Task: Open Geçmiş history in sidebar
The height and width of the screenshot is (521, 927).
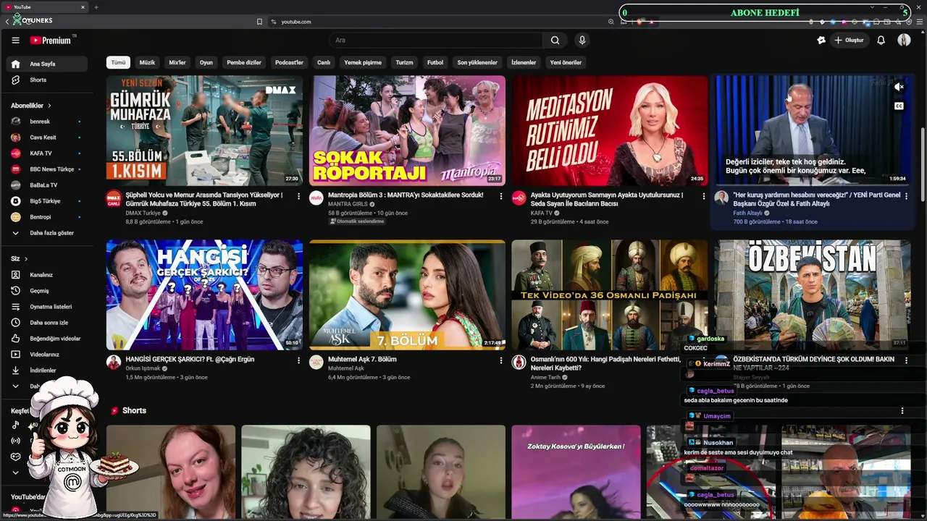Action: (47, 291)
